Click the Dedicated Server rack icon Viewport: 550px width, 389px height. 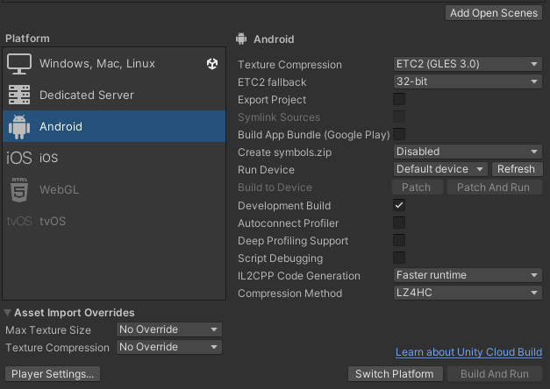(x=19, y=95)
